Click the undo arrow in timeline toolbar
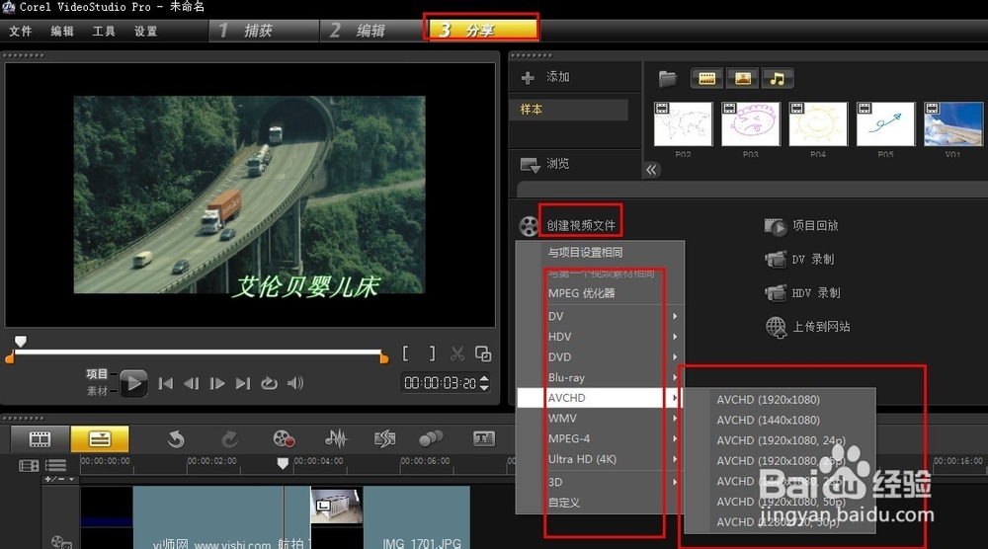The height and width of the screenshot is (549, 988). (176, 438)
